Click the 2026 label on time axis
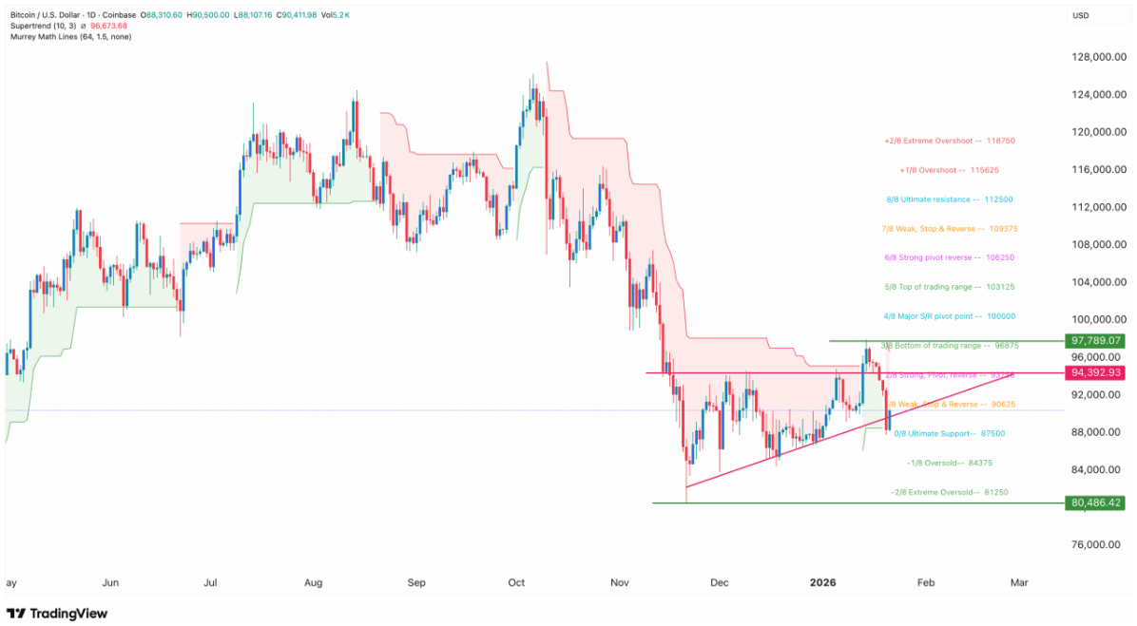This screenshot has width=1137, height=626. coord(822,581)
